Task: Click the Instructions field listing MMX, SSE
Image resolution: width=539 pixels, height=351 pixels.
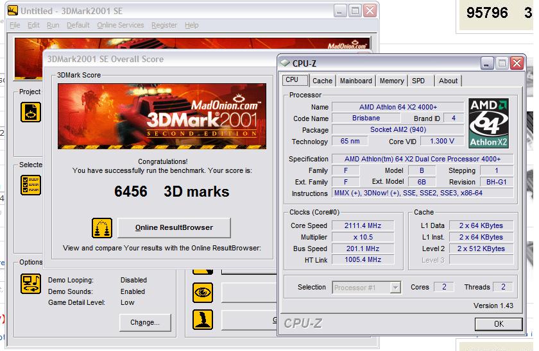Action: pos(422,193)
